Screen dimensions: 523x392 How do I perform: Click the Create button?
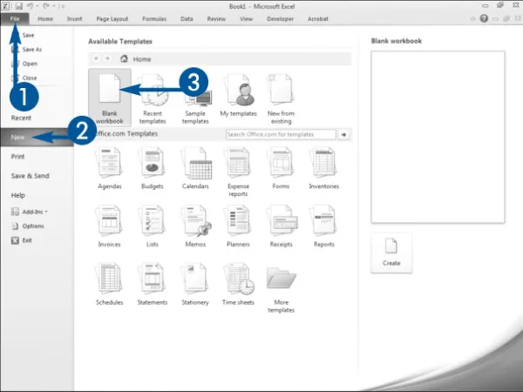(x=391, y=252)
